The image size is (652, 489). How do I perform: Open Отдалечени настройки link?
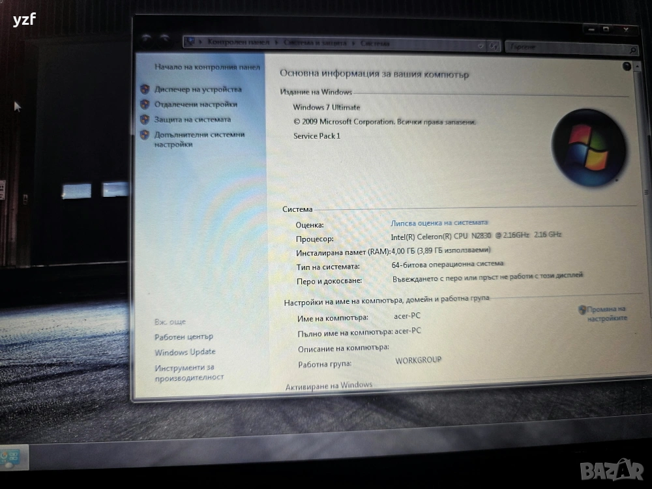(x=196, y=104)
